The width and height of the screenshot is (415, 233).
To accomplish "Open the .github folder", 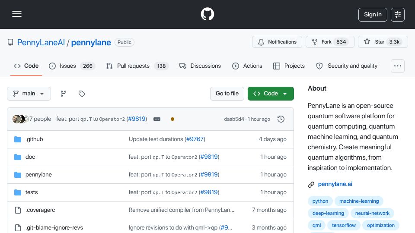I will [34, 139].
